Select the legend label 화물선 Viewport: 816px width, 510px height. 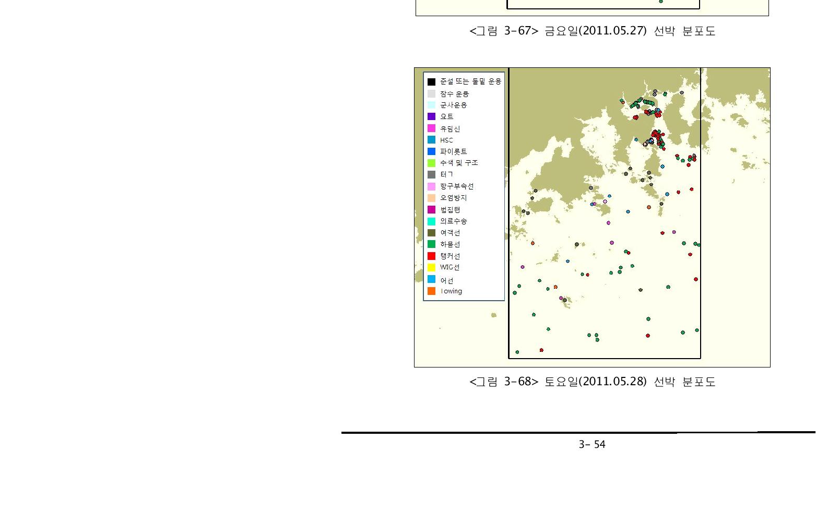(450, 244)
